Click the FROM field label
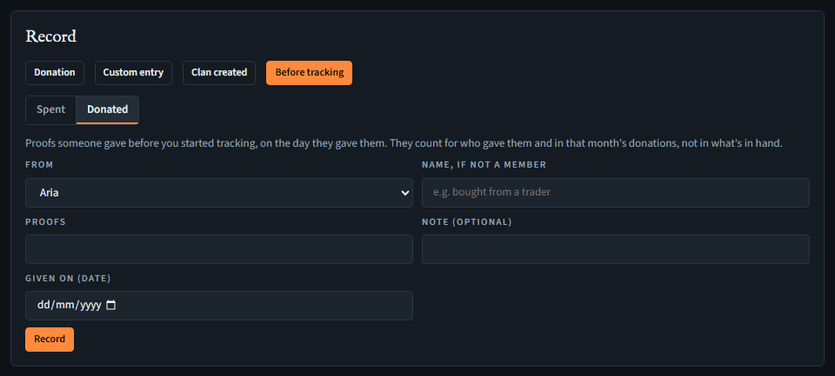Viewport: 835px width, 376px height. coord(39,165)
